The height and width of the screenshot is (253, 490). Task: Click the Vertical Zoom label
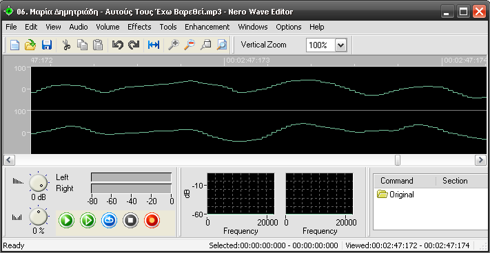[x=263, y=45]
